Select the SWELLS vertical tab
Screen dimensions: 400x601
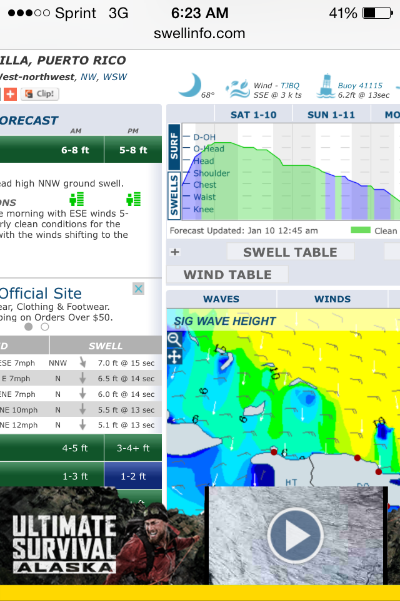174,195
